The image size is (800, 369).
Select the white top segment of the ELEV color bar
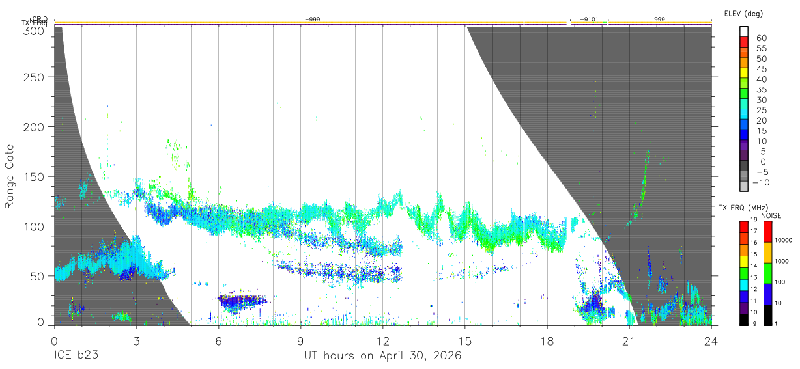pyautogui.click(x=745, y=31)
